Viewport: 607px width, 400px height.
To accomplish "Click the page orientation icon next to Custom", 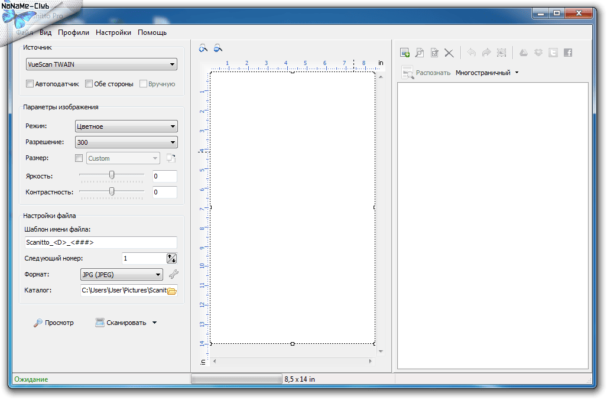I will 171,158.
